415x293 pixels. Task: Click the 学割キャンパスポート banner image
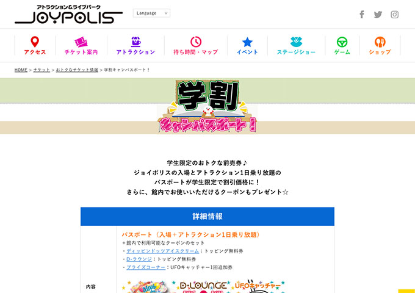tap(208, 106)
